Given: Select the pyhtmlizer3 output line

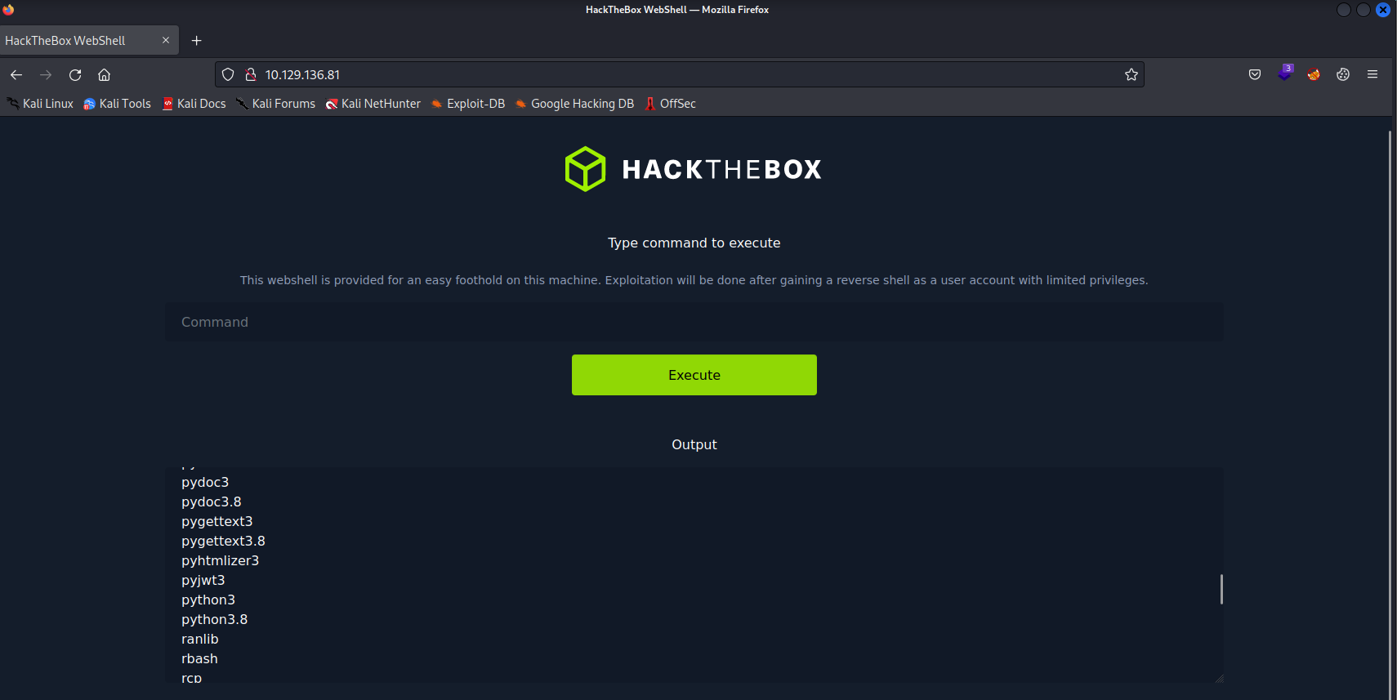Looking at the screenshot, I should click(x=221, y=560).
